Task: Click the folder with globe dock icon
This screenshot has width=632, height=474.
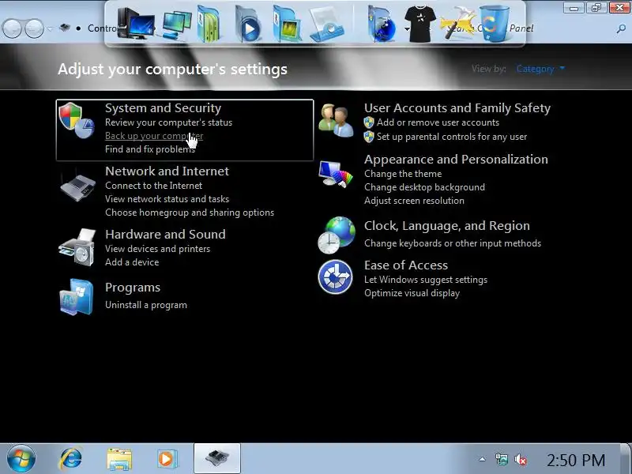Action: pyautogui.click(x=381, y=25)
